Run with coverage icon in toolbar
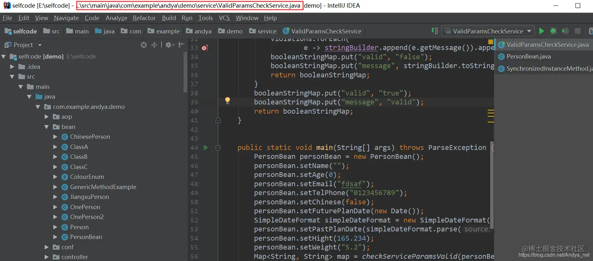This screenshot has width=593, height=261. [x=565, y=31]
